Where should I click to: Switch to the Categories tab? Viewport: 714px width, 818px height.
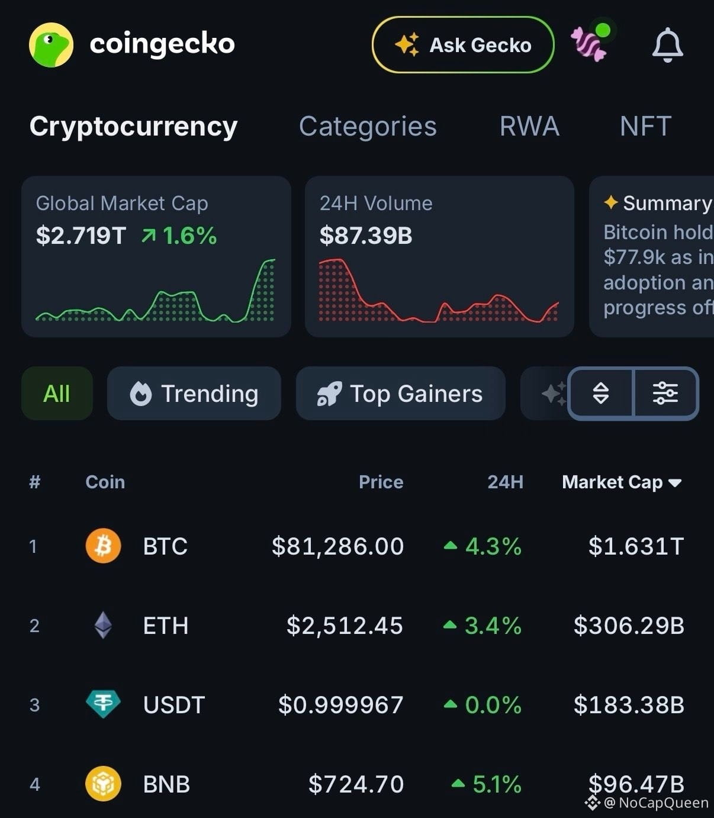coord(368,126)
